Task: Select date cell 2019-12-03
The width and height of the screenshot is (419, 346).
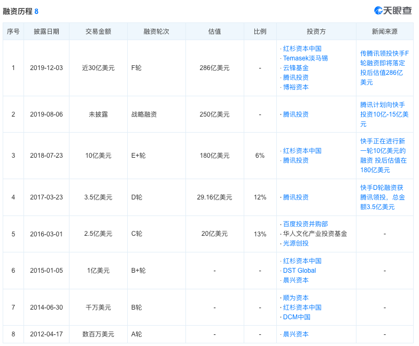Action: point(46,68)
